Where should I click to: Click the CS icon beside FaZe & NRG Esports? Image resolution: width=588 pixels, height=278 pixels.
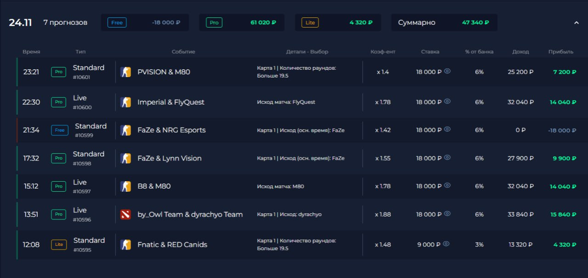pyautogui.click(x=126, y=130)
